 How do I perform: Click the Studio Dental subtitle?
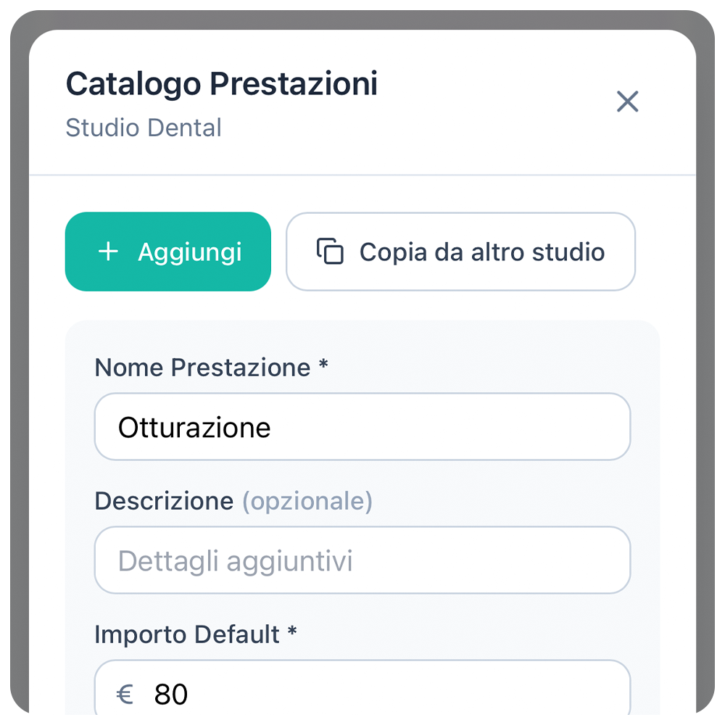point(144,128)
